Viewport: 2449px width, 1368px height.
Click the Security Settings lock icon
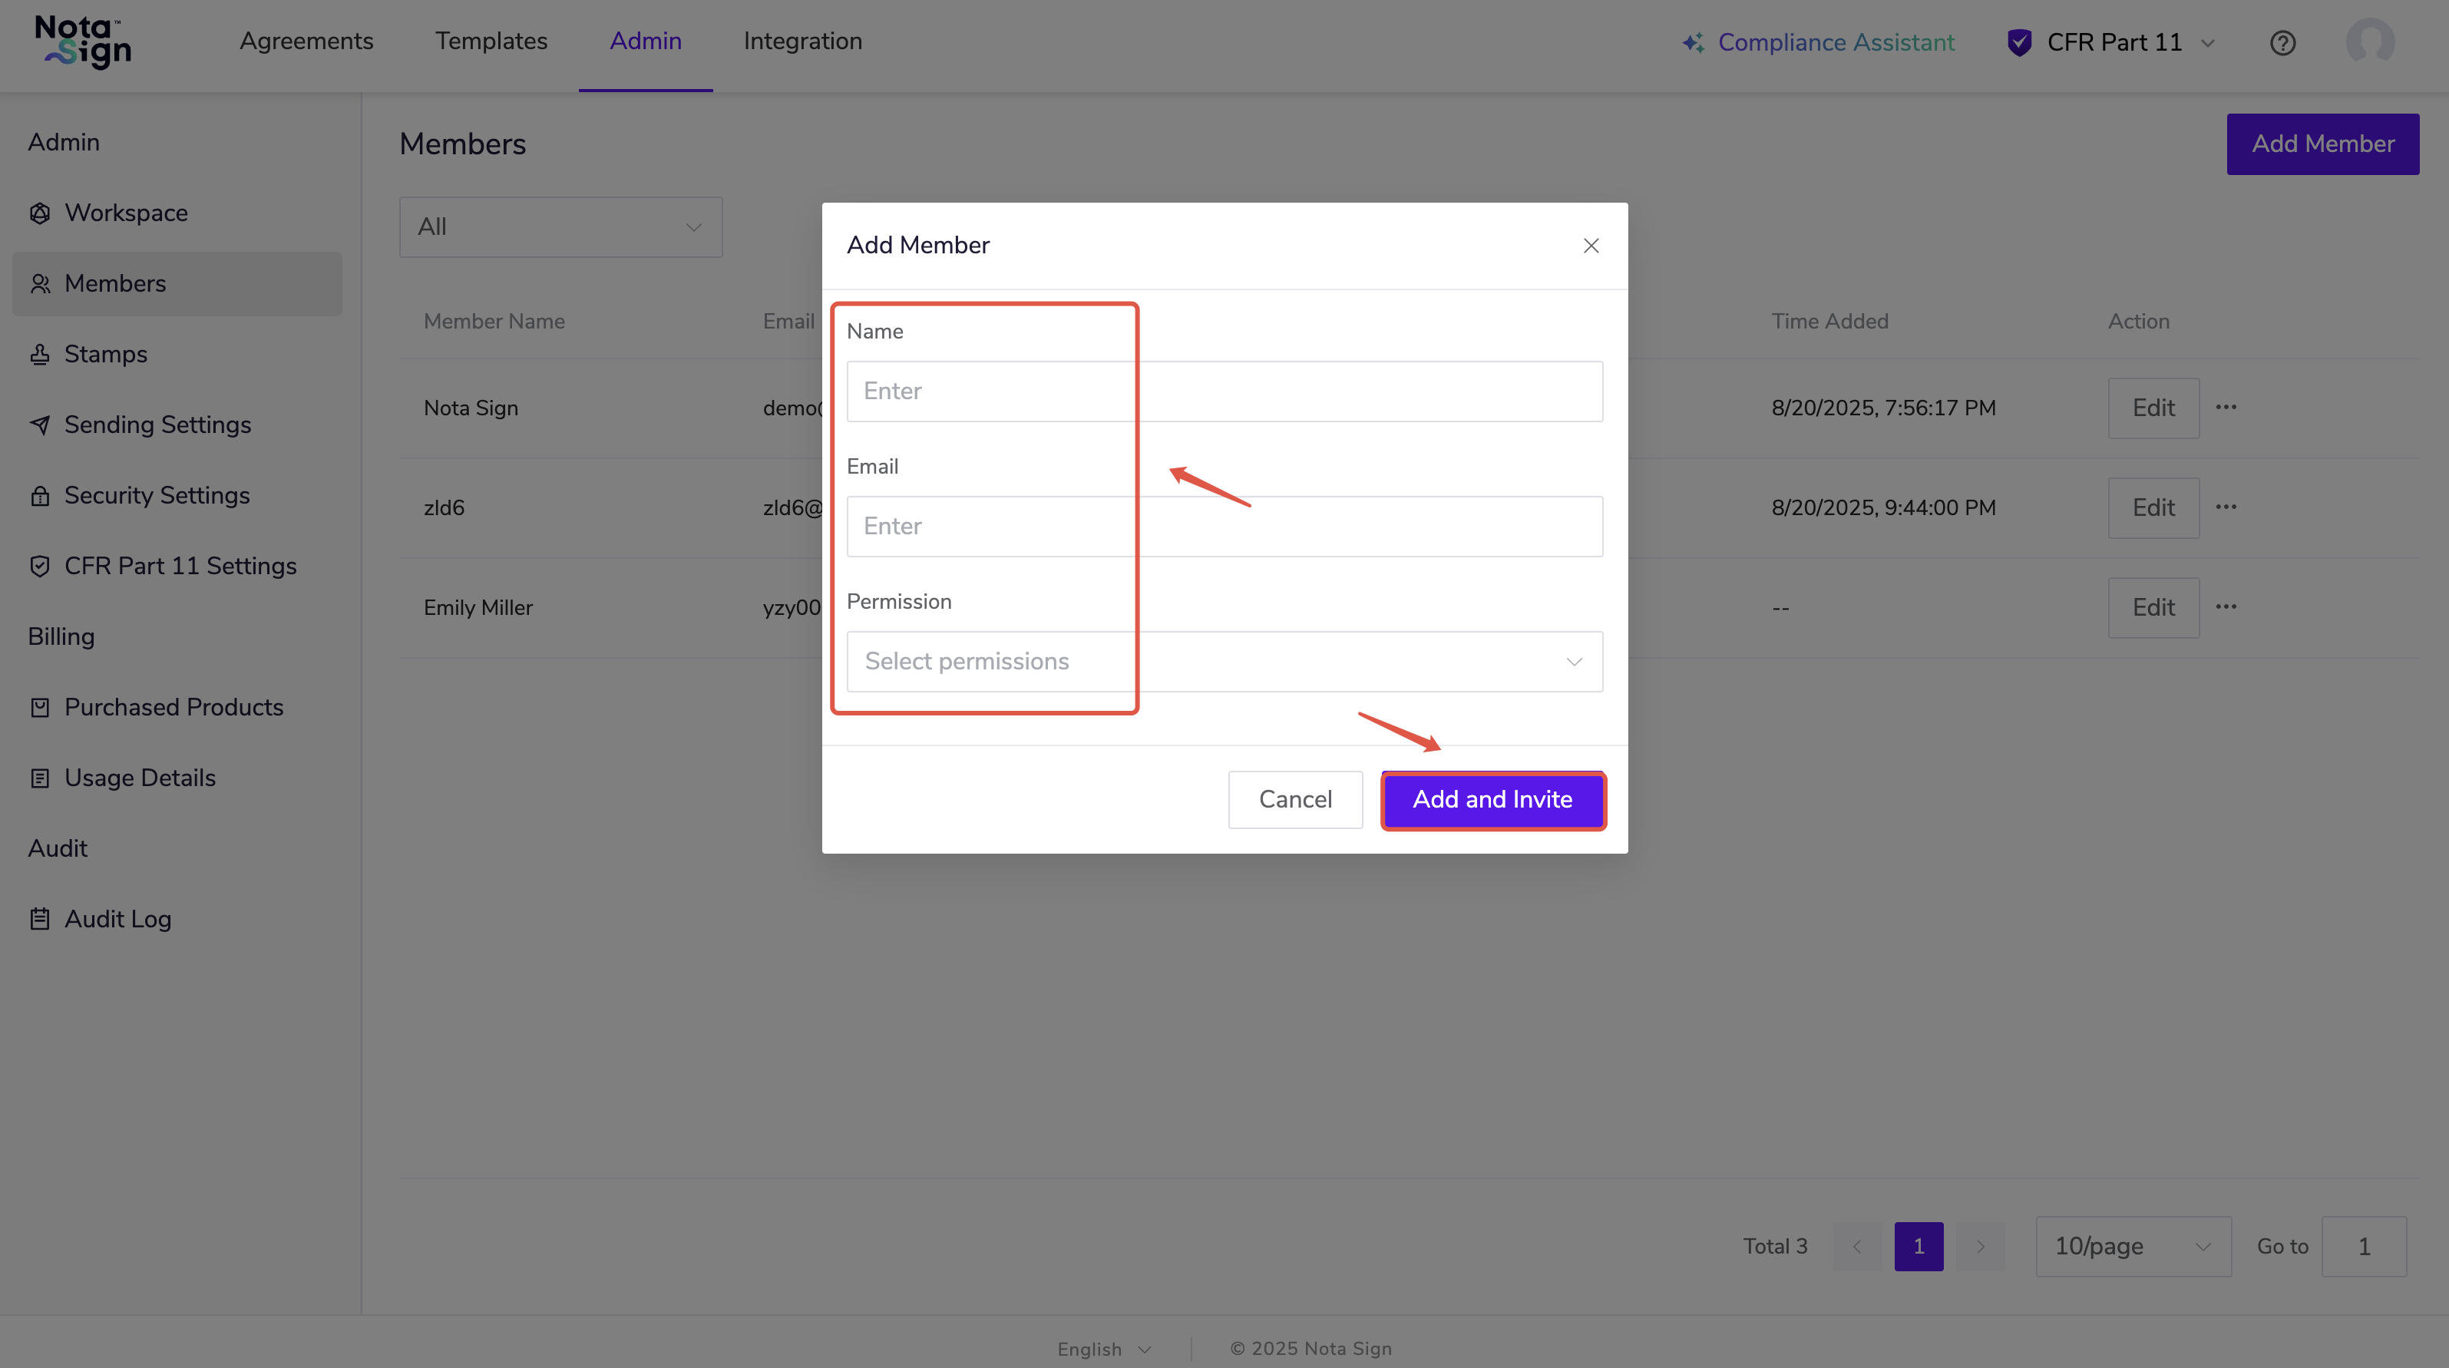point(40,495)
